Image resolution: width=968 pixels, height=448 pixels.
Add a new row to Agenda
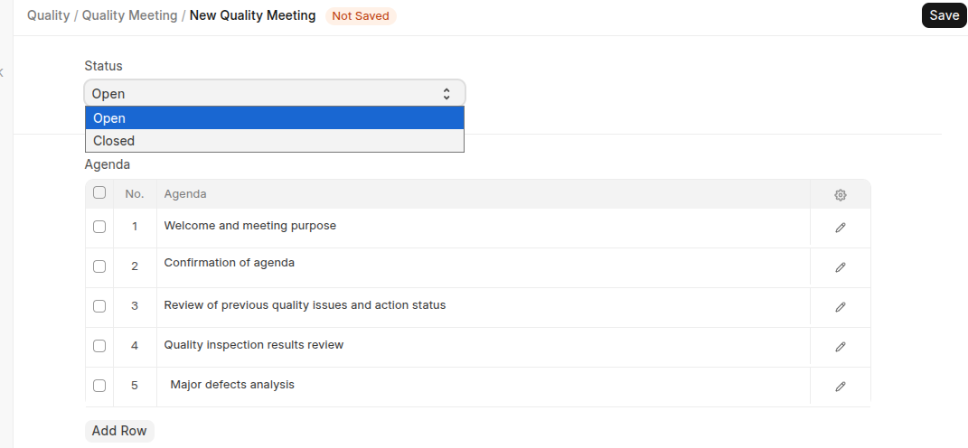119,431
